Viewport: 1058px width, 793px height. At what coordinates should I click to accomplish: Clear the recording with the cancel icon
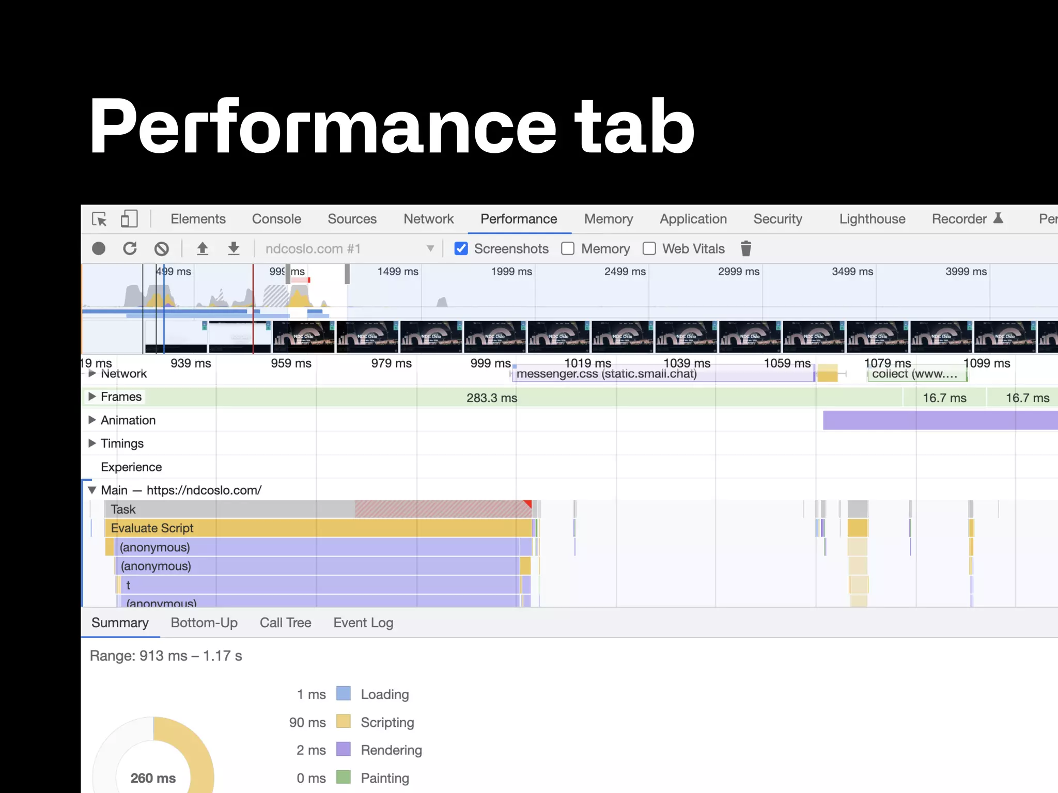coord(162,249)
